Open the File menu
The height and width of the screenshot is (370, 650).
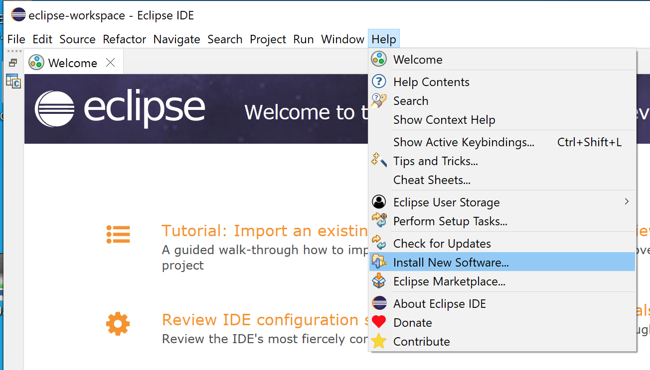point(16,39)
